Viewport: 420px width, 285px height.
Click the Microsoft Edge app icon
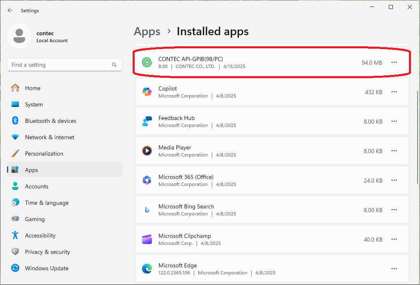click(147, 269)
